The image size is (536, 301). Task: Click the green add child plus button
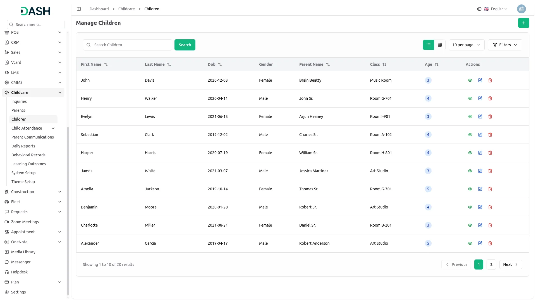point(523,23)
